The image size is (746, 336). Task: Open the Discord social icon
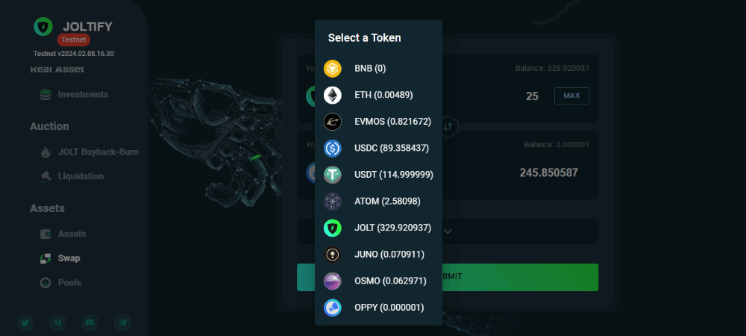(x=90, y=323)
